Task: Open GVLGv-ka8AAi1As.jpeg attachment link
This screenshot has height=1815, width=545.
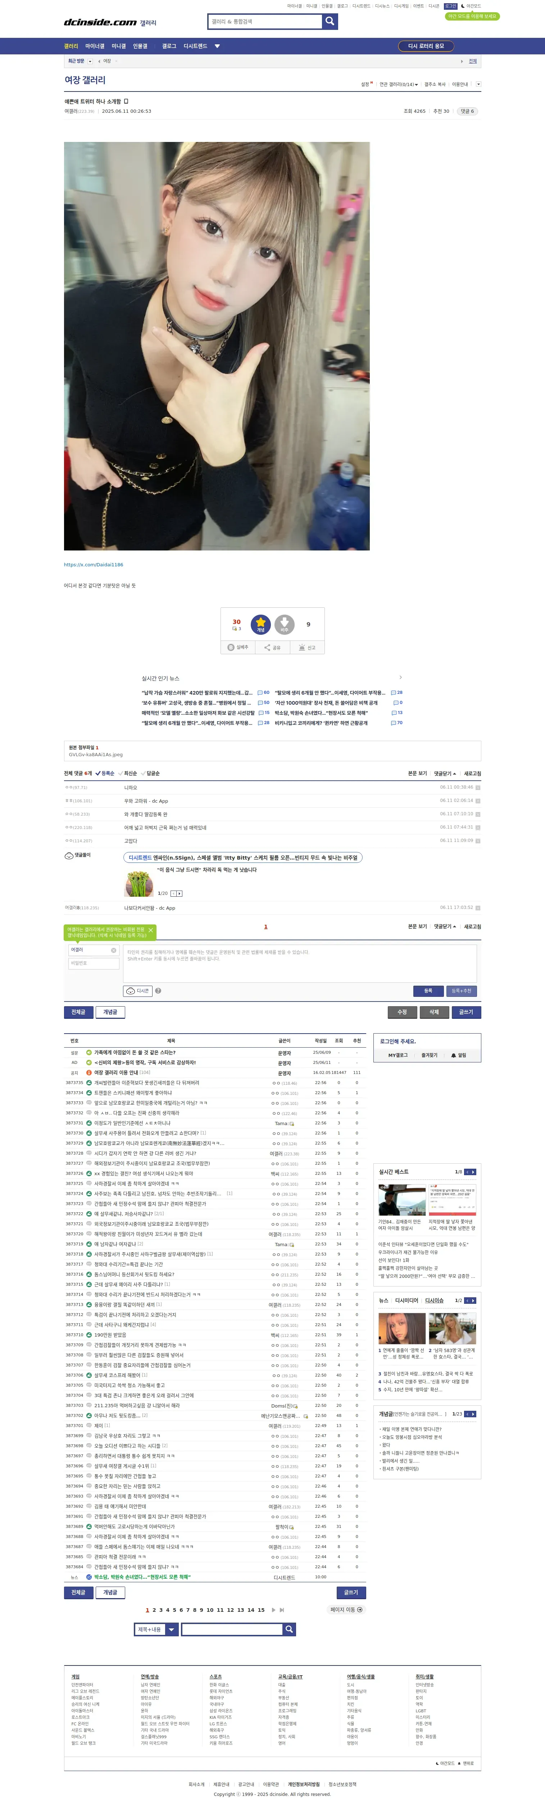Action: click(96, 754)
